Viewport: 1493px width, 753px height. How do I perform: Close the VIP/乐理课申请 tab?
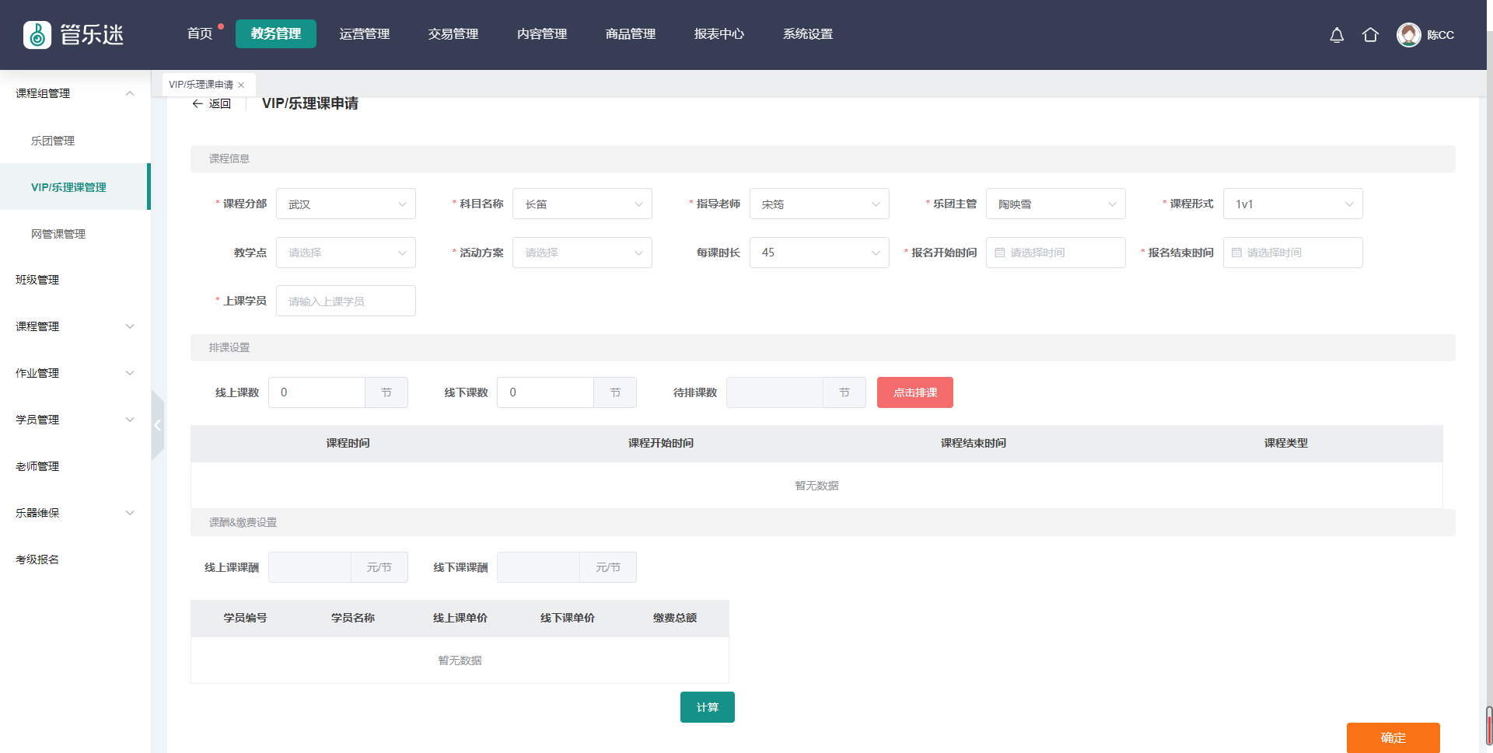[x=241, y=85]
